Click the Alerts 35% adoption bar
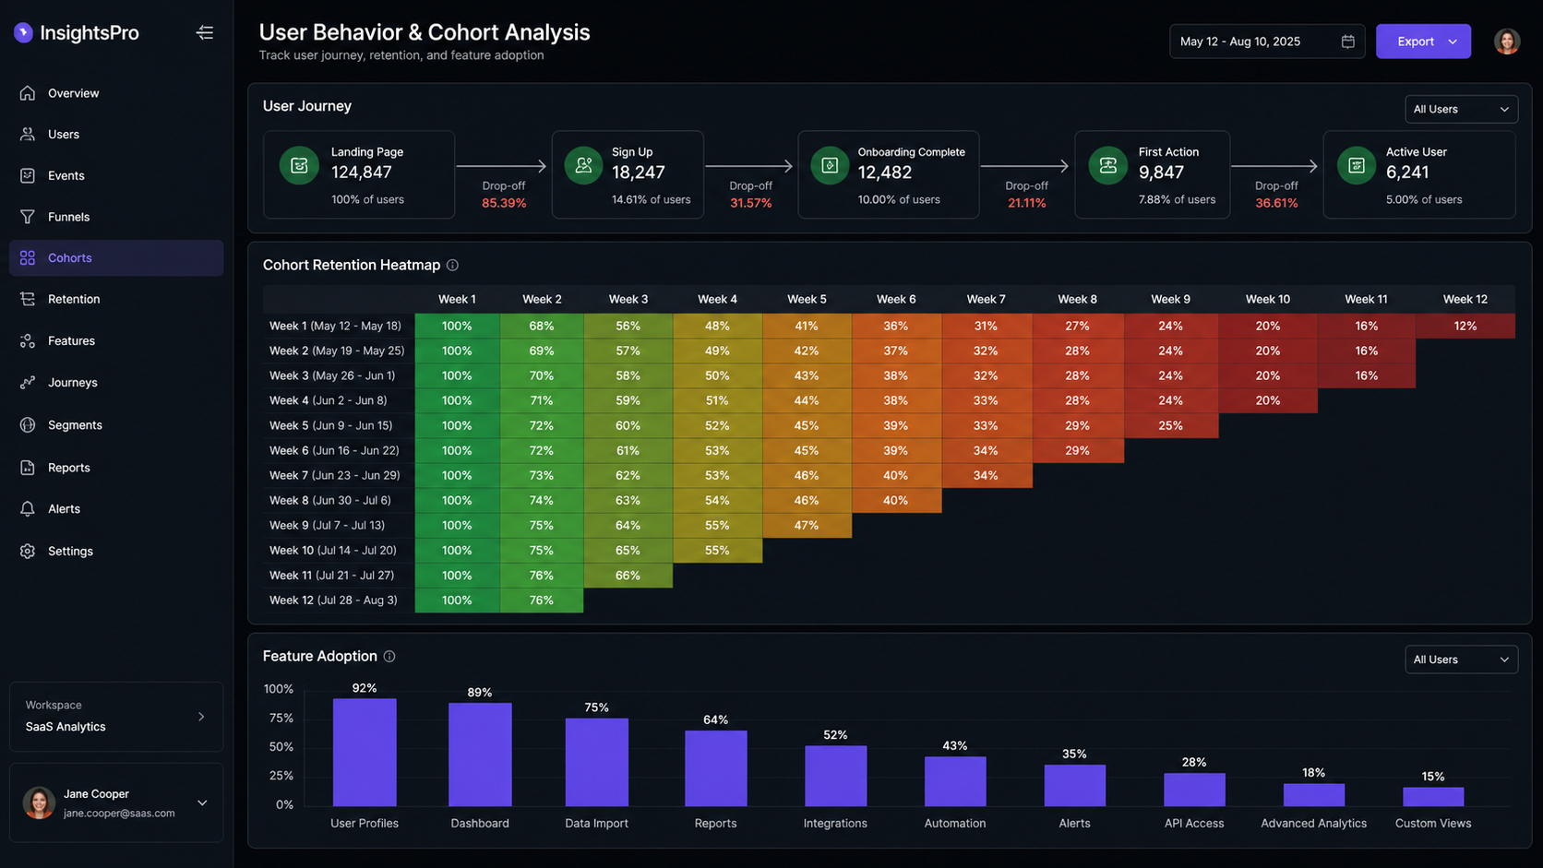Viewport: 1543px width, 868px height. [x=1074, y=786]
